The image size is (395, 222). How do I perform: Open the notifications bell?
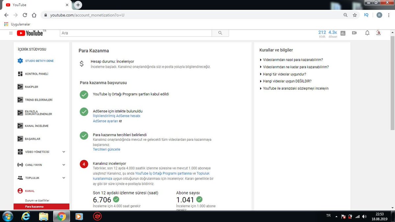click(367, 33)
